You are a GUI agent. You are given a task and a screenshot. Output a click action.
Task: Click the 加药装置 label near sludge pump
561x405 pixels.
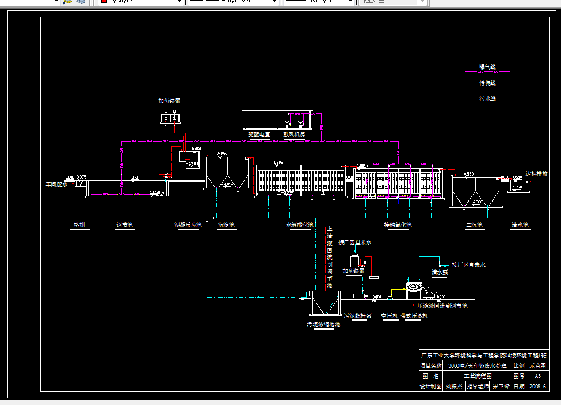click(x=353, y=271)
